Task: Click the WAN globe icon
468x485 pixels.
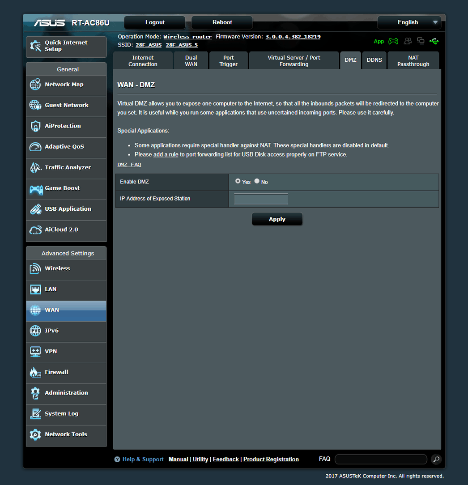Action: click(x=35, y=310)
